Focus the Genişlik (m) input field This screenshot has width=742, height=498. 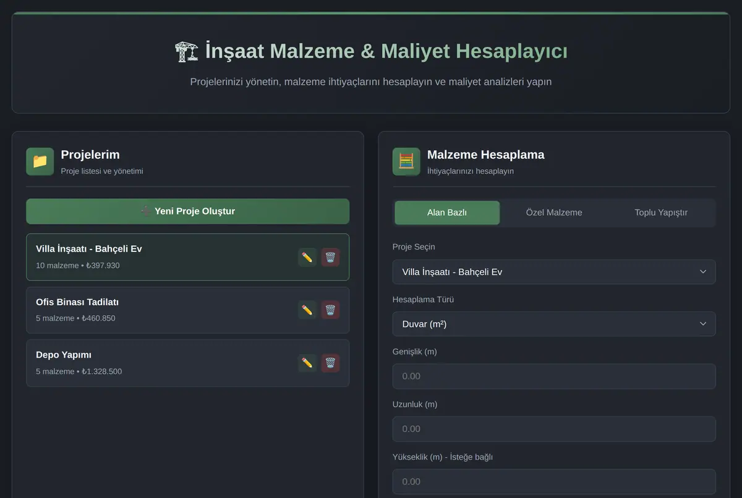[x=554, y=376]
